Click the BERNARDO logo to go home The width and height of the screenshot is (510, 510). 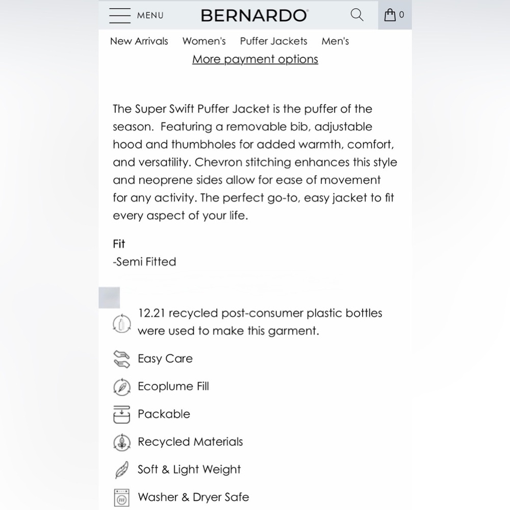[x=254, y=15]
